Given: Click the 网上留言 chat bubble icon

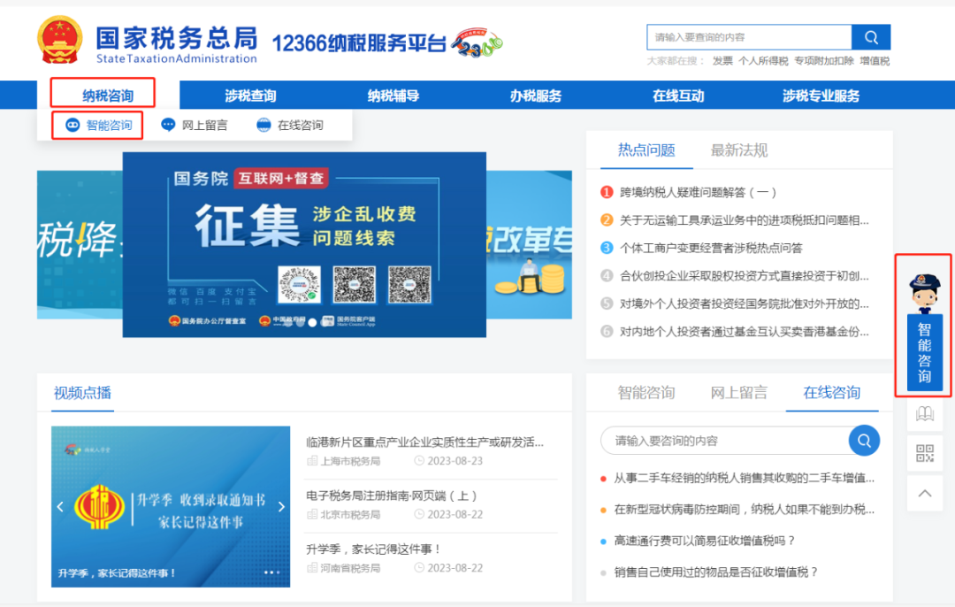Looking at the screenshot, I should [x=168, y=125].
